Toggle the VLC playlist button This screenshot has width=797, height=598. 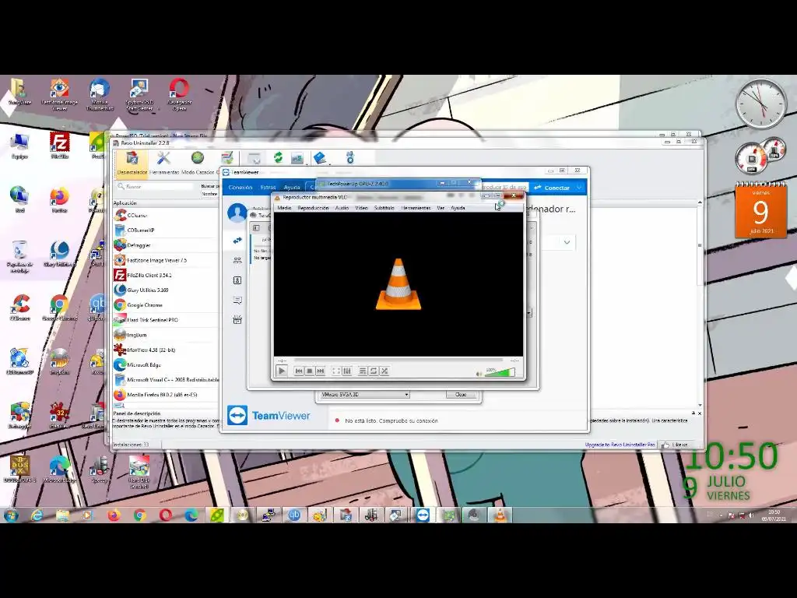[363, 371]
